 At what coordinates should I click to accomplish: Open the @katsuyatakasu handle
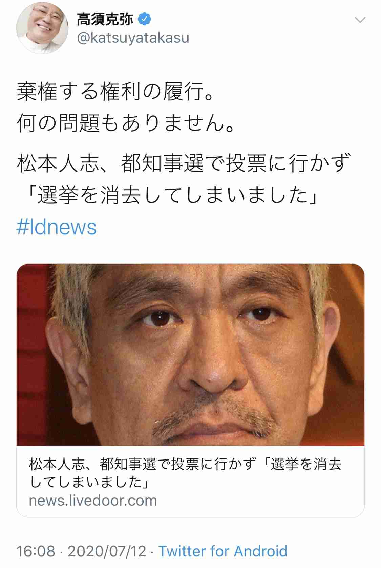[133, 38]
